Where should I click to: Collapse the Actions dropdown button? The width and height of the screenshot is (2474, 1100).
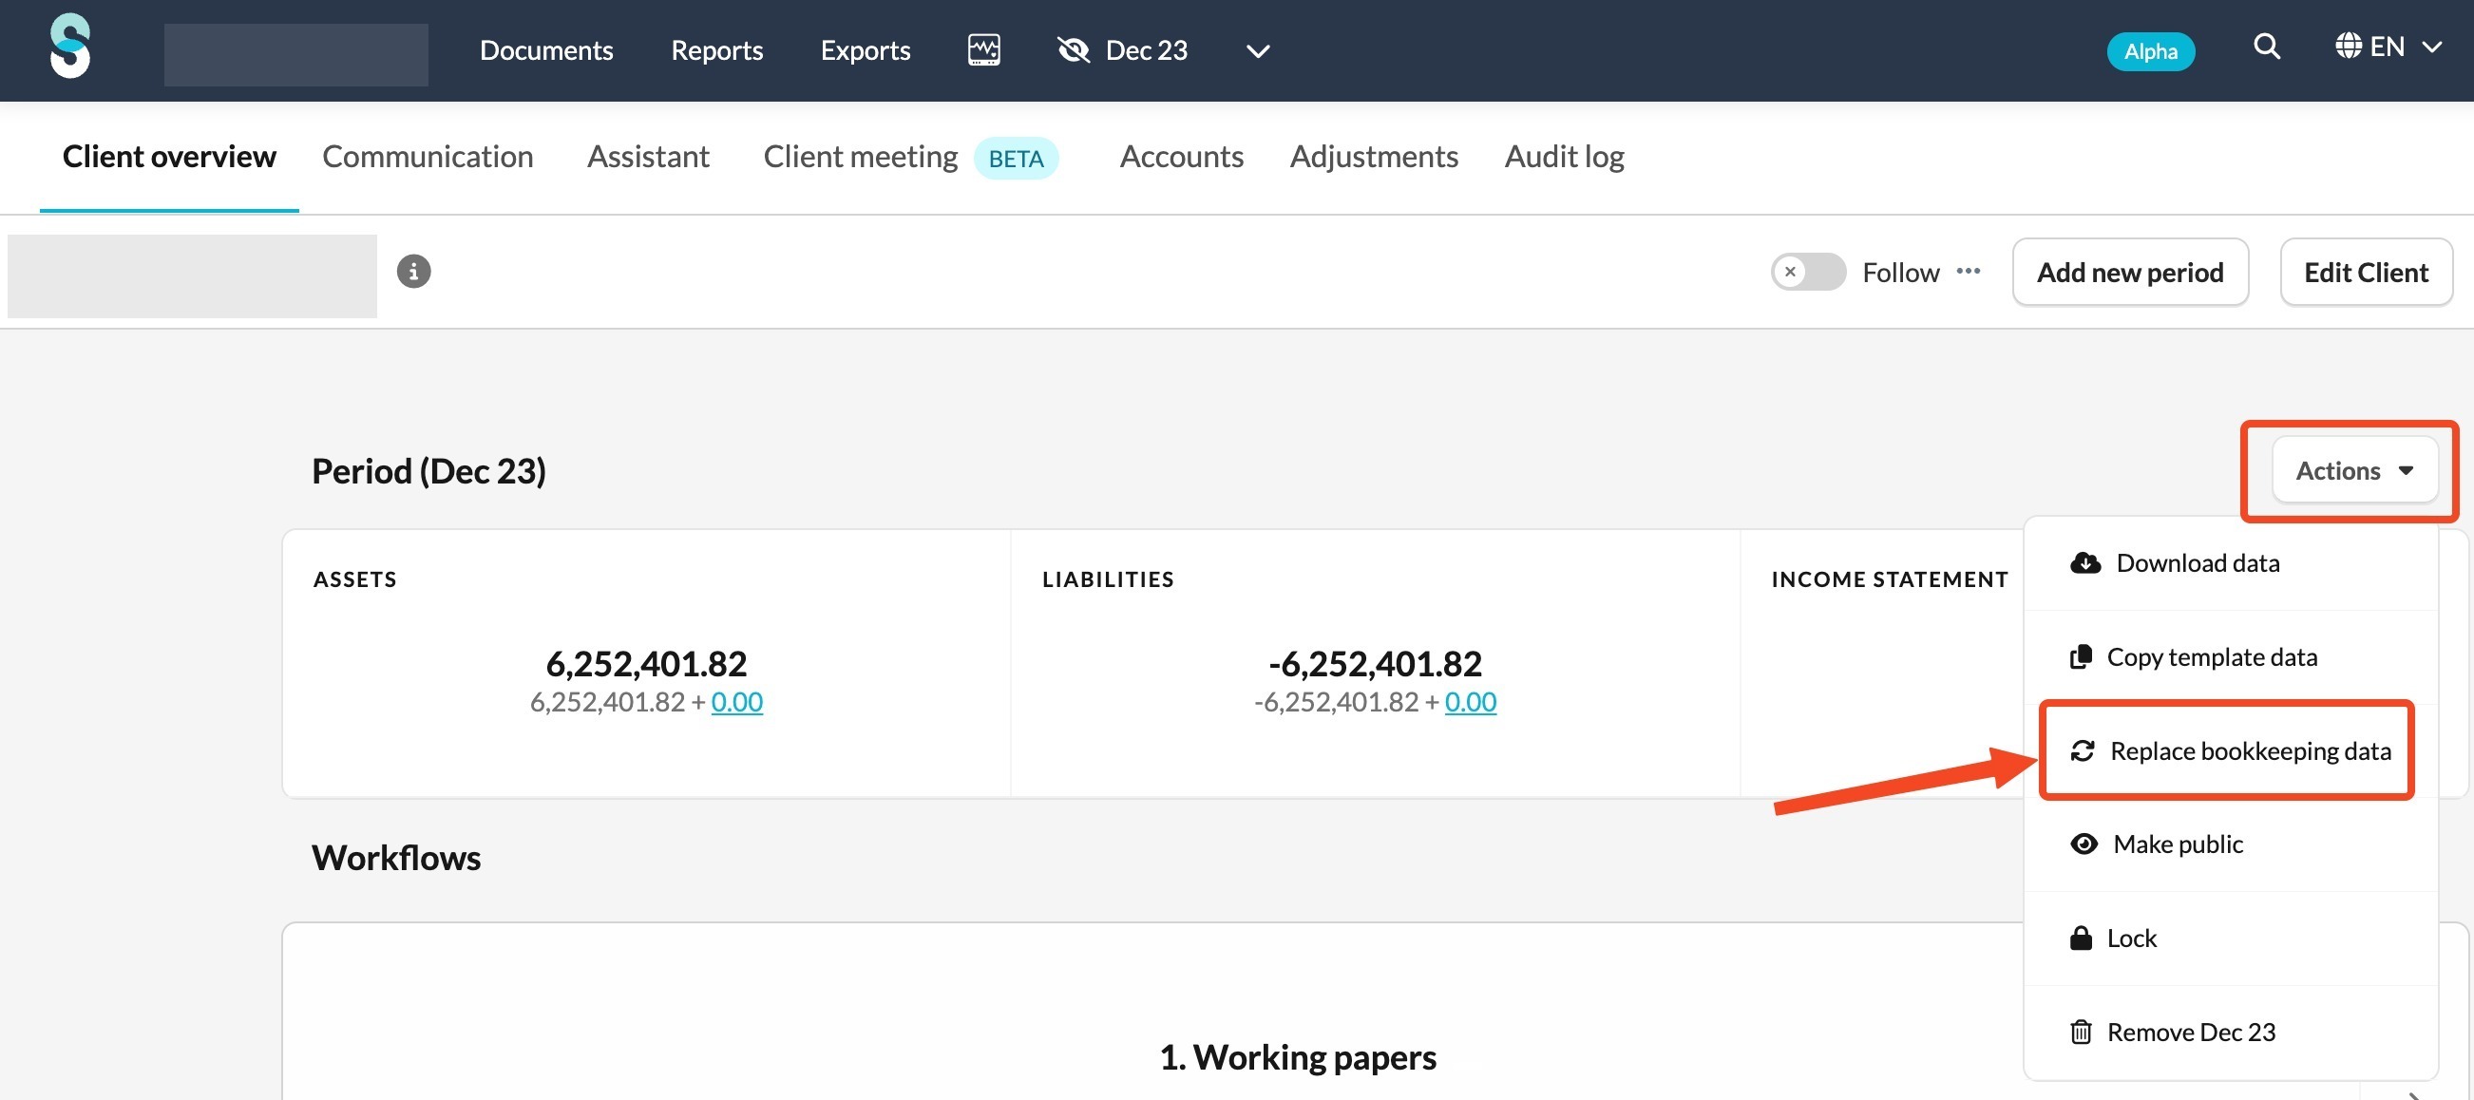click(x=2354, y=470)
